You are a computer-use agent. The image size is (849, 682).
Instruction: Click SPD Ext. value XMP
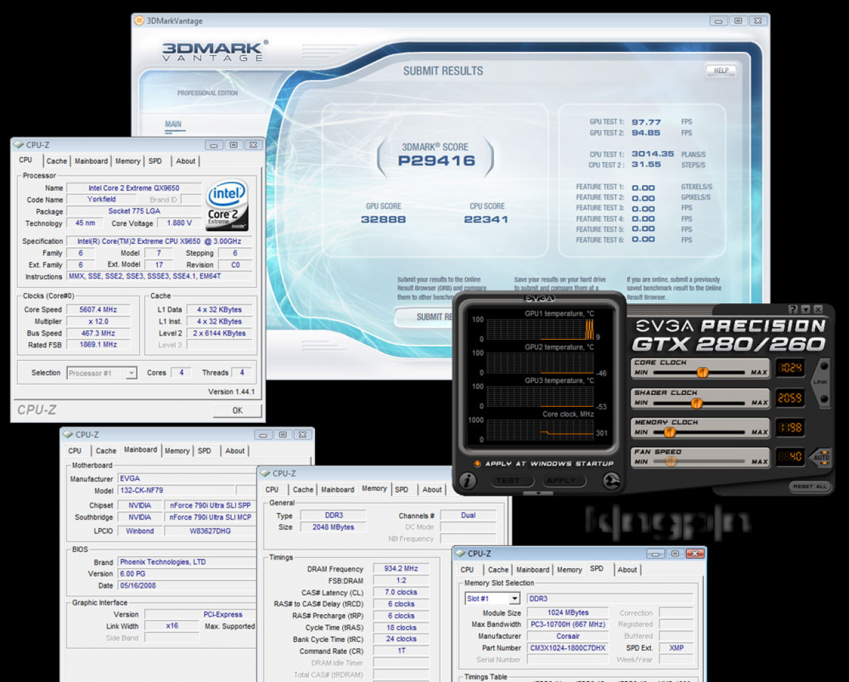pos(676,648)
